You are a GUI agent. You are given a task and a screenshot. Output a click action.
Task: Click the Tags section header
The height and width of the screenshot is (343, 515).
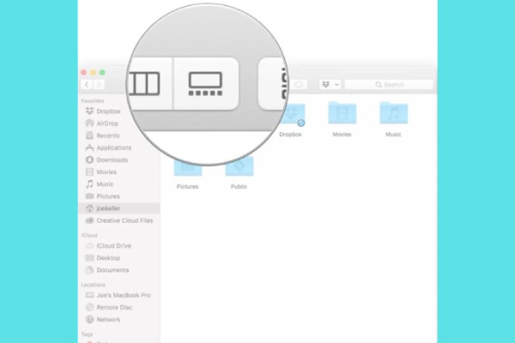pyautogui.click(x=87, y=334)
